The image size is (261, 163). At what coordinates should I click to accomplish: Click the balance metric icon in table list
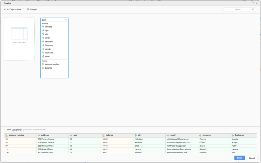click(x=43, y=68)
